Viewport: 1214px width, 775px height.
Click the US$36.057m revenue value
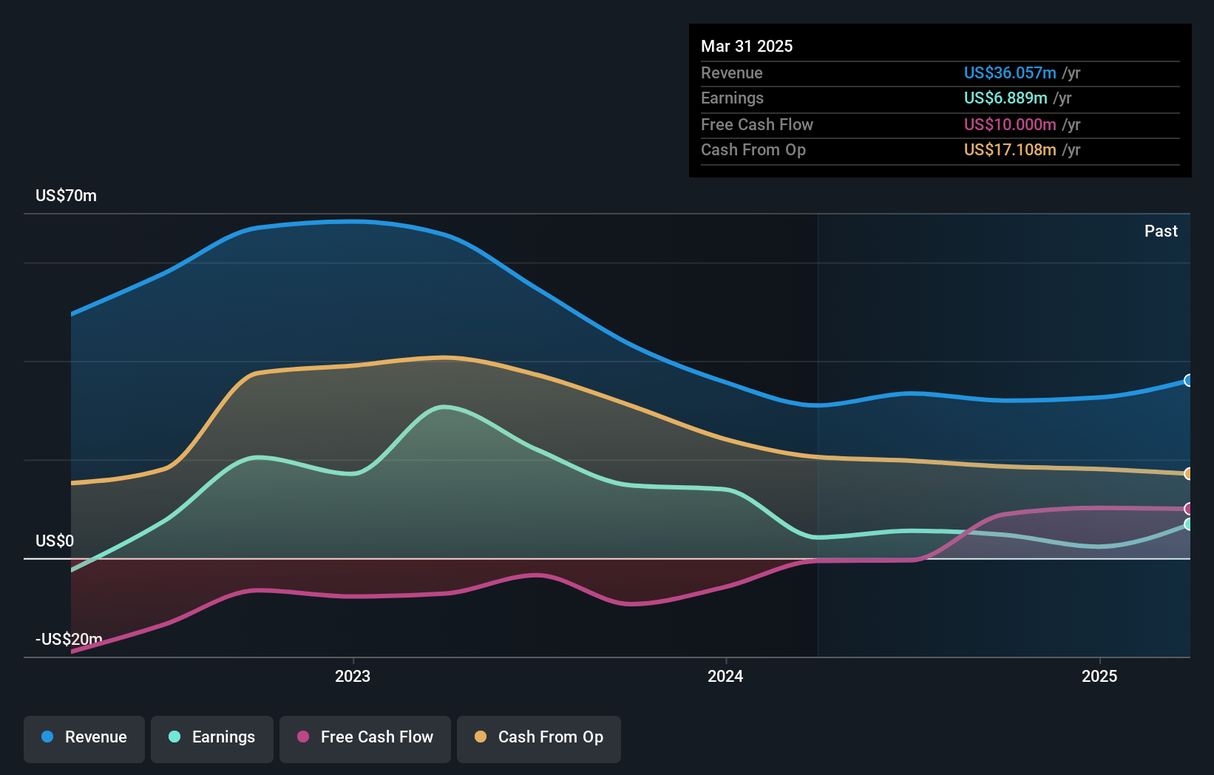pyautogui.click(x=1010, y=72)
